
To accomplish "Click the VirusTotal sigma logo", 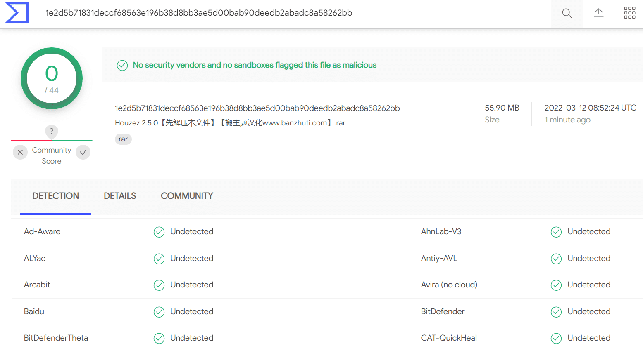I will [17, 13].
